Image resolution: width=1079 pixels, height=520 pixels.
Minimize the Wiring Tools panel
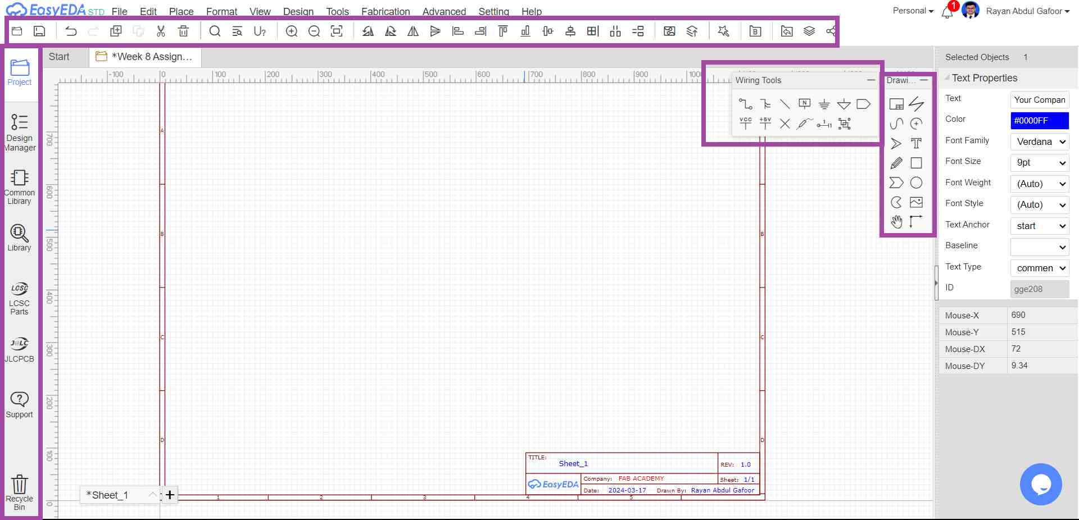coord(871,80)
